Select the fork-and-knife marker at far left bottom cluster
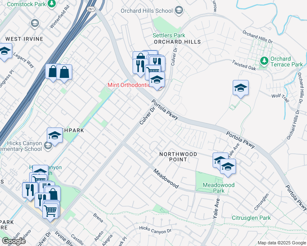The image size is (307, 246). click(x=30, y=191)
